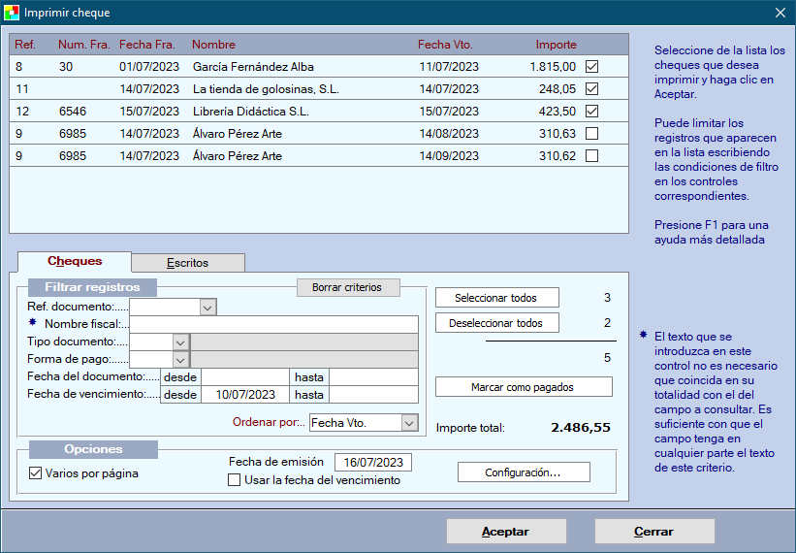Disable the Varios por página option
The width and height of the screenshot is (796, 553).
coord(36,473)
